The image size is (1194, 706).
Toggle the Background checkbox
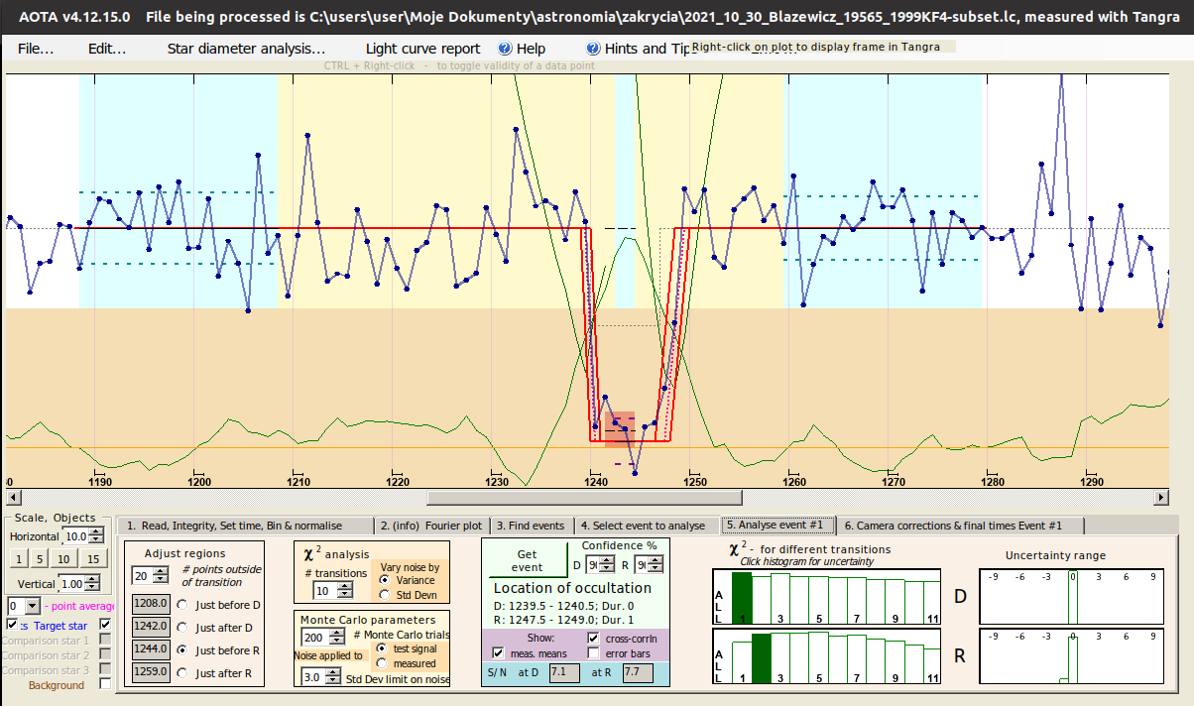click(x=105, y=685)
